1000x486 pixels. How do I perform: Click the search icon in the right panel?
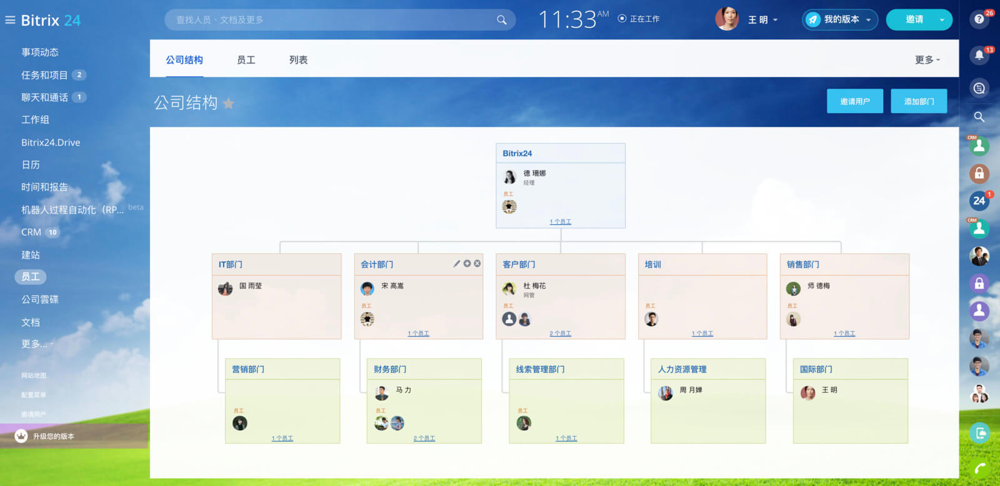(x=979, y=117)
